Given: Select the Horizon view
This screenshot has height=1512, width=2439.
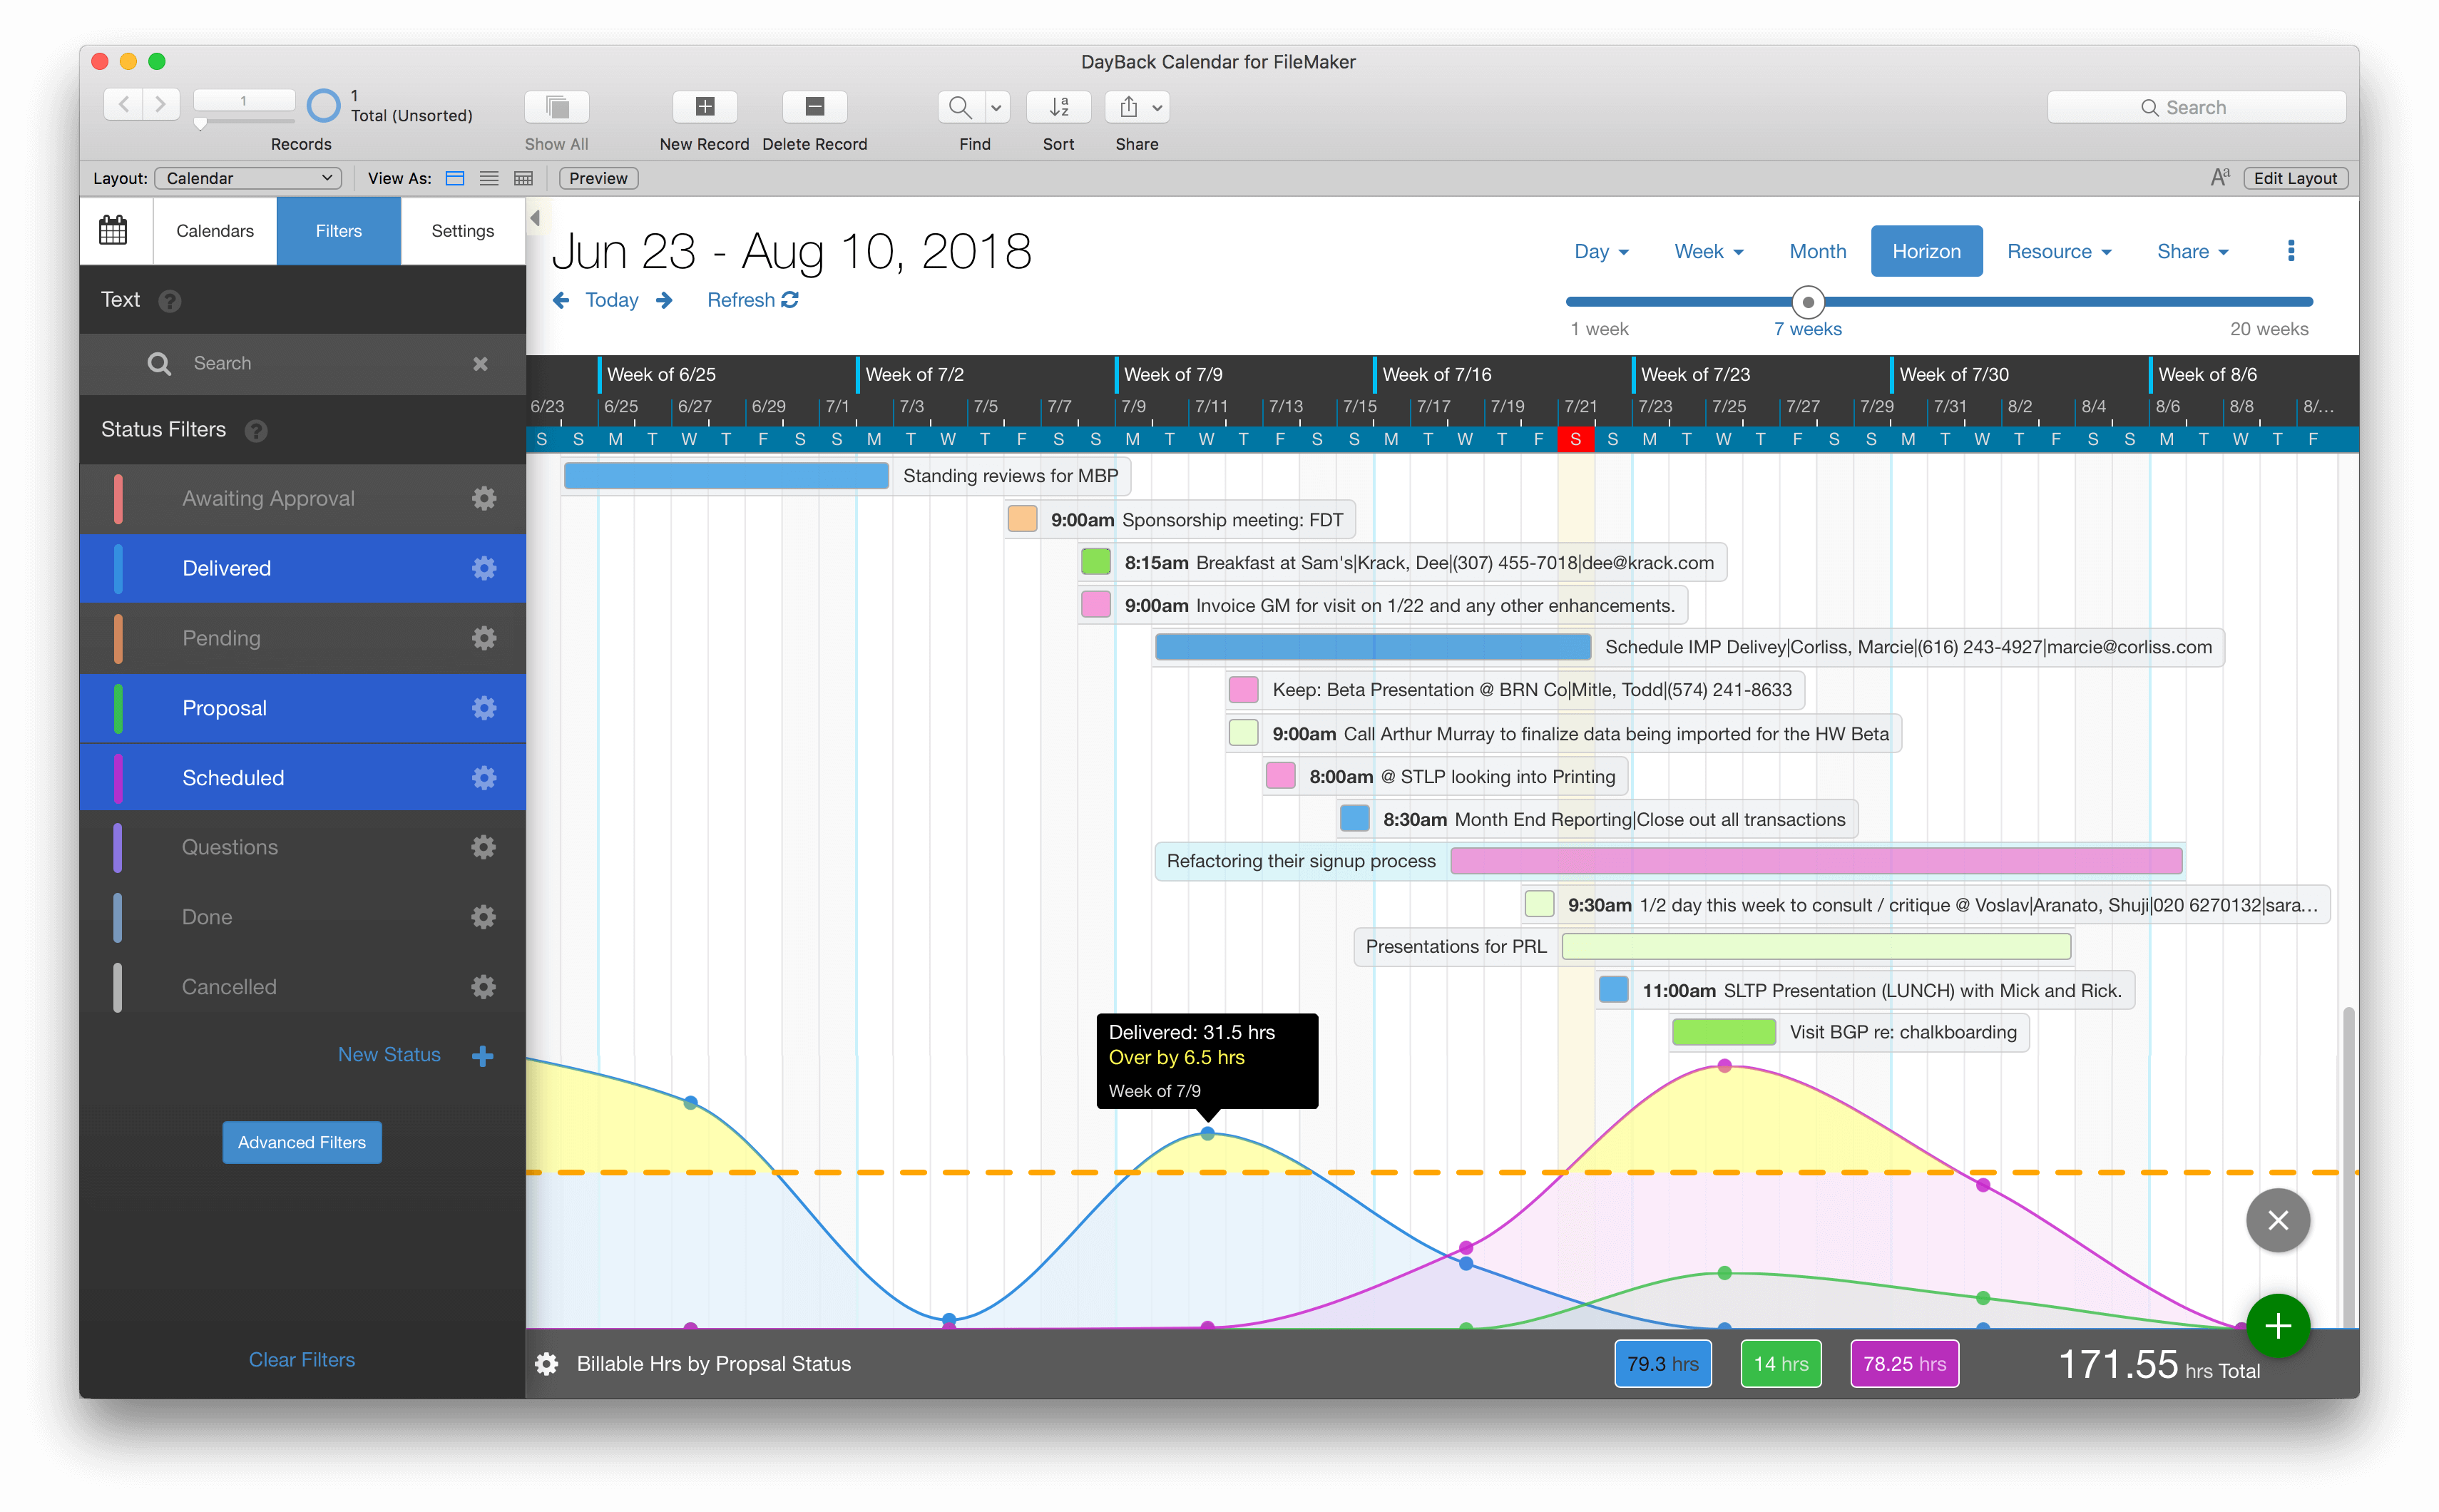Looking at the screenshot, I should pyautogui.click(x=1926, y=251).
